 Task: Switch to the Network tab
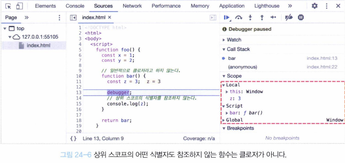point(132,6)
